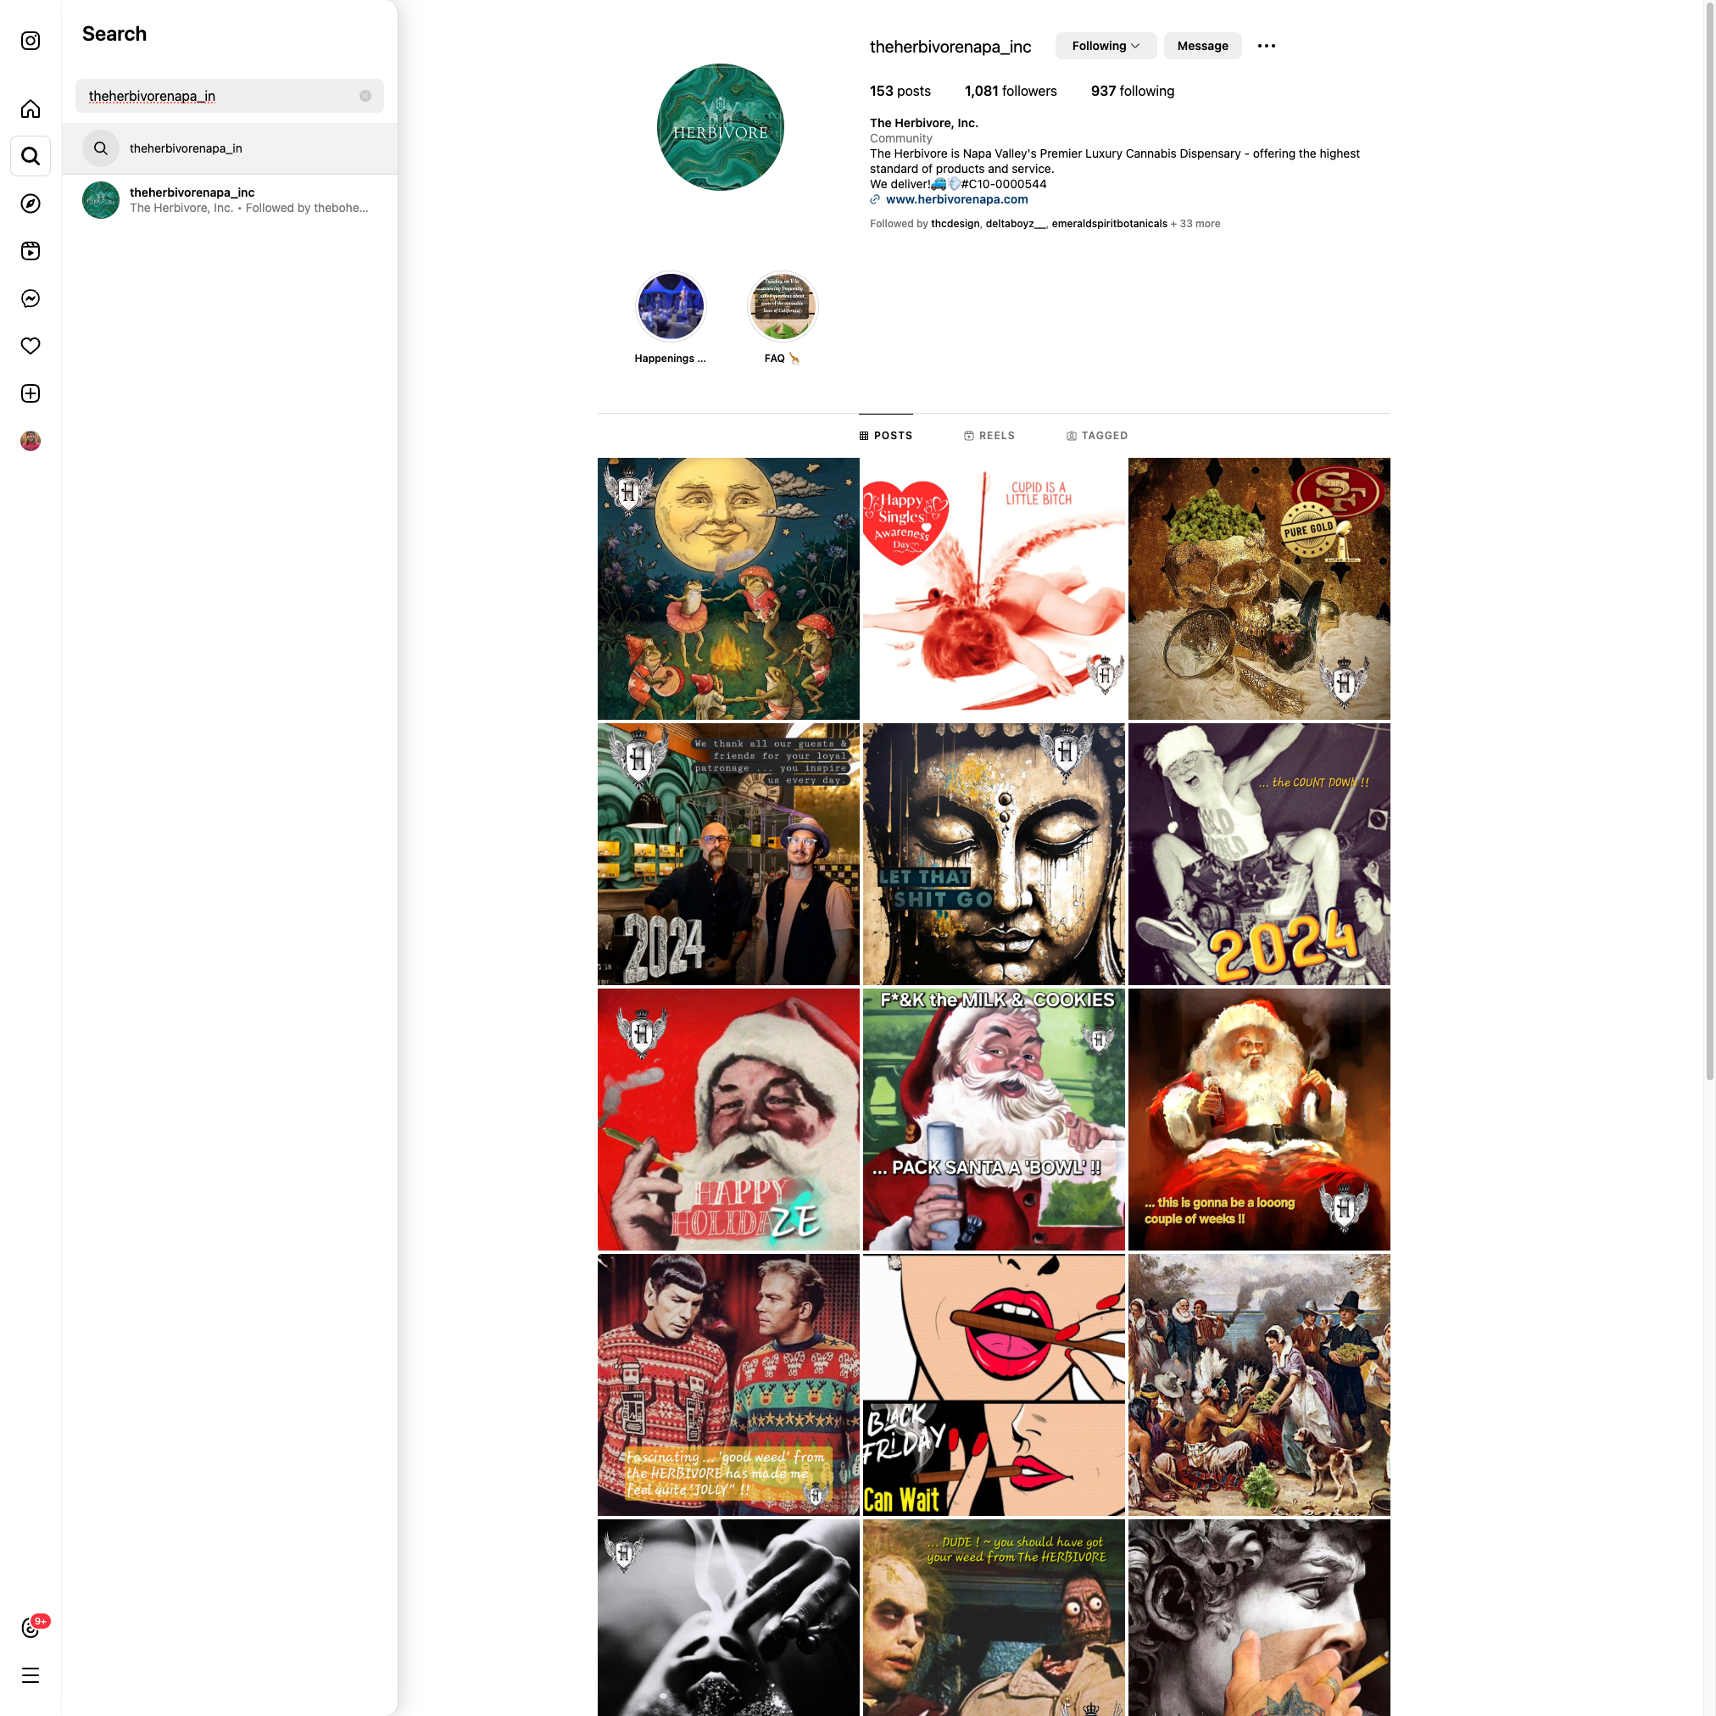
Task: Open Threads icon with 9+ badge
Action: (31, 1628)
